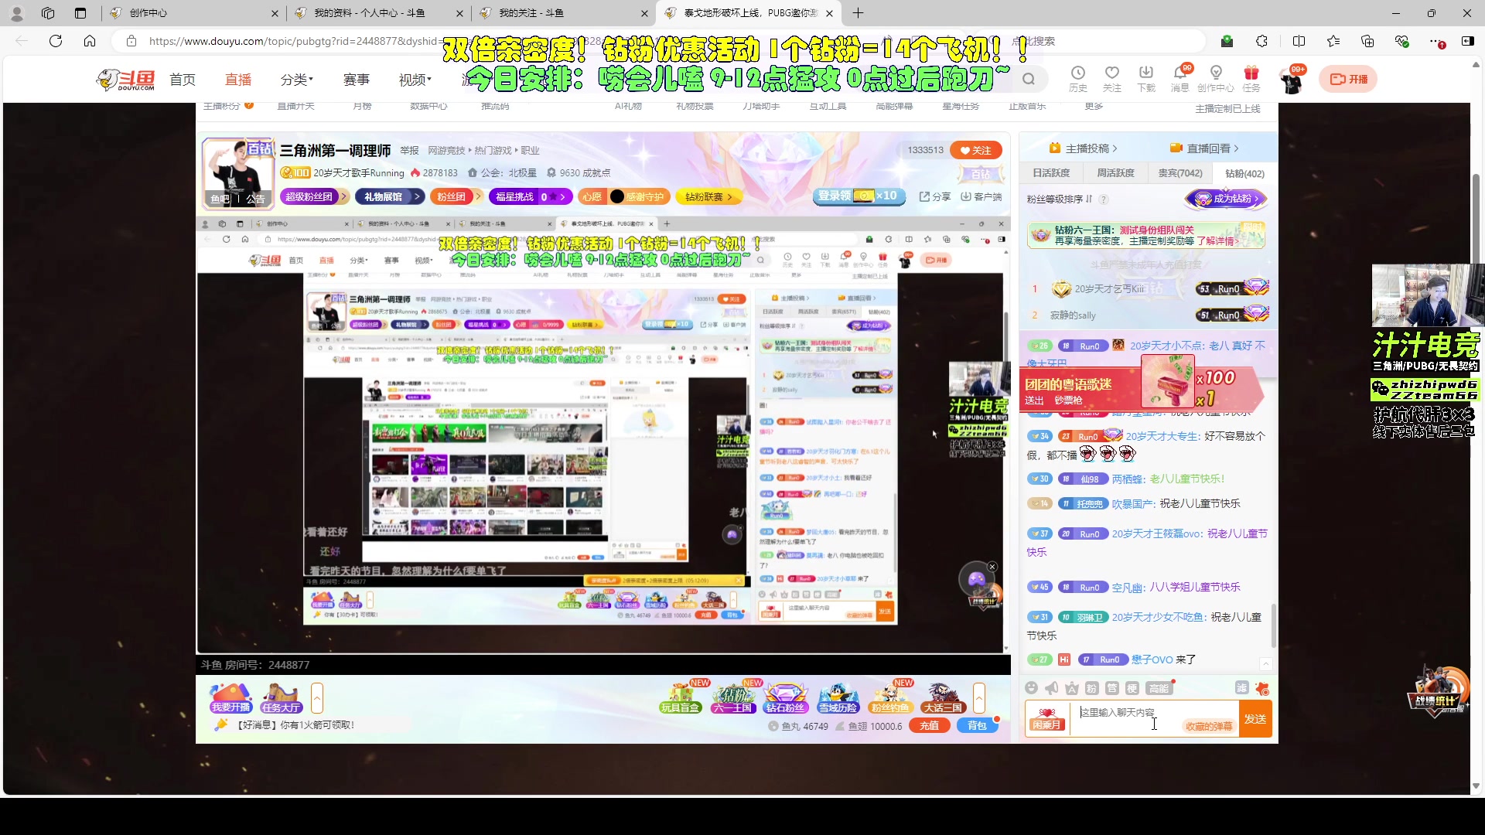This screenshot has height=835, width=1485.
Task: Open the 赛事 nav item
Action: [357, 80]
